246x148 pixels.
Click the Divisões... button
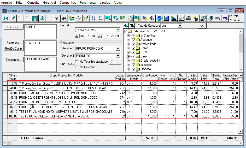coord(14,27)
